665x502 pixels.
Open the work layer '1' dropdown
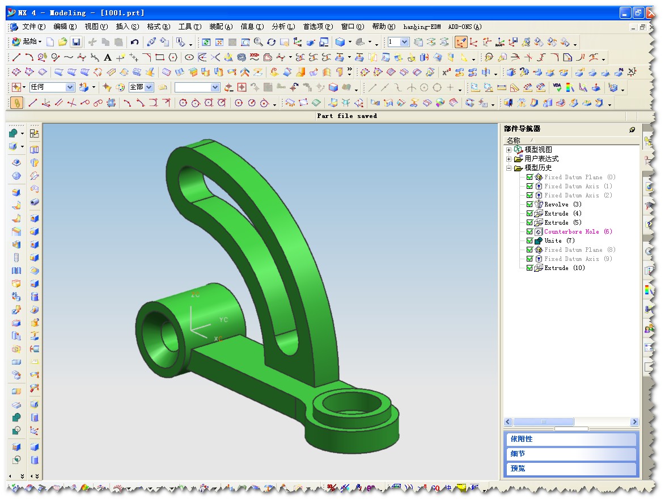tap(404, 42)
